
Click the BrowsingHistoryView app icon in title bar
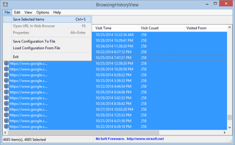coord(5,5)
